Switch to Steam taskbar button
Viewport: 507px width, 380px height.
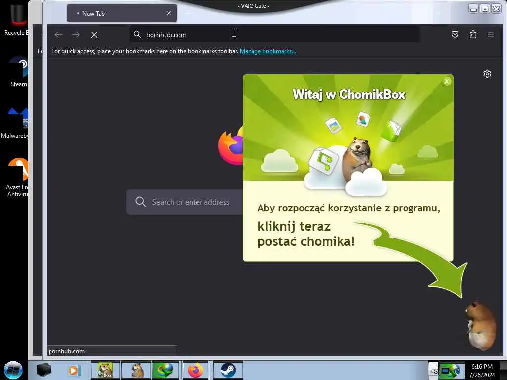point(228,370)
